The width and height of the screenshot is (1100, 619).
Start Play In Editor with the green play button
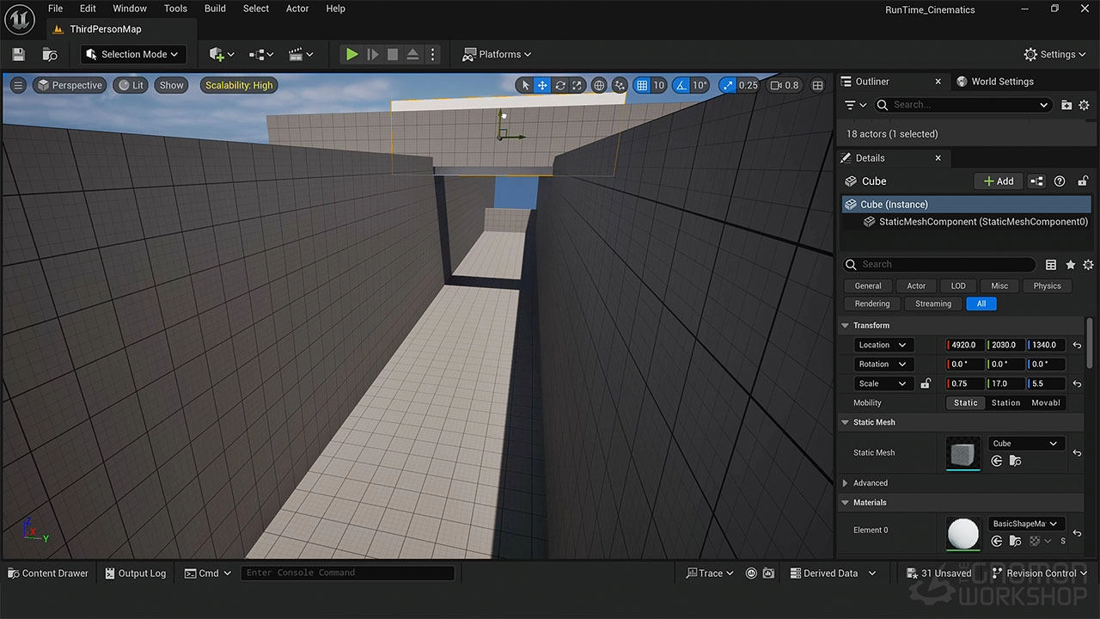point(351,54)
